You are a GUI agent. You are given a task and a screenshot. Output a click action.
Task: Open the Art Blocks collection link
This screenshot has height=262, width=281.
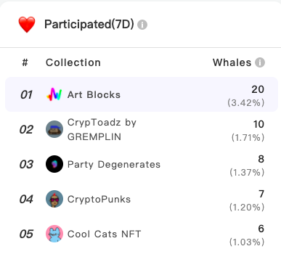point(94,95)
